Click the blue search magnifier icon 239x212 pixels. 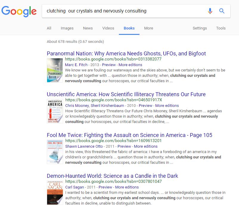222,11
